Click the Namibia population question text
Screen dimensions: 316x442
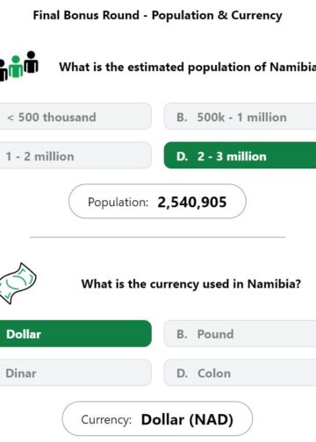tap(188, 67)
